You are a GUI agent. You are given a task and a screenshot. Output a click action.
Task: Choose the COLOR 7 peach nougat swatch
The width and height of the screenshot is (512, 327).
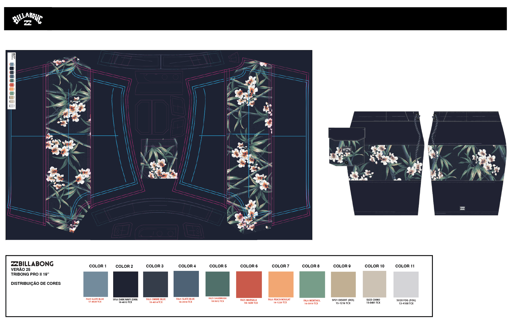[x=281, y=284]
